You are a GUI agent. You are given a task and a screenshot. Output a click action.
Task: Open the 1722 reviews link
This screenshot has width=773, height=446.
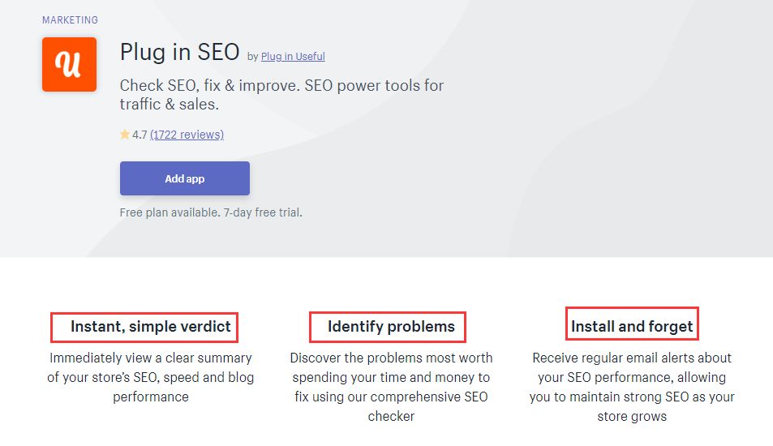(187, 135)
